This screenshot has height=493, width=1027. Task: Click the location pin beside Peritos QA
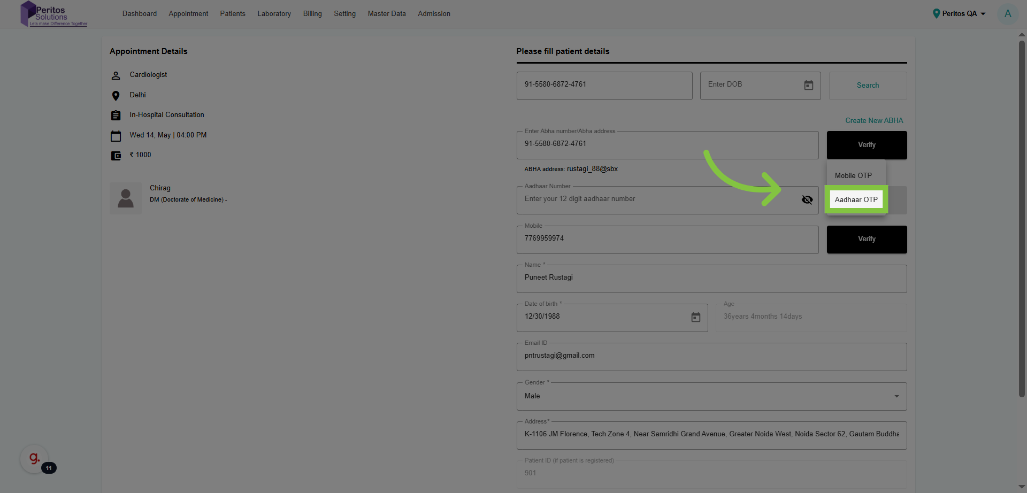tap(936, 14)
